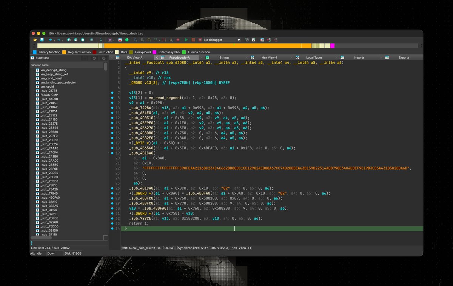Click the quotes toolbar icon
Viewport: 453px width, 286px height.
156,40
